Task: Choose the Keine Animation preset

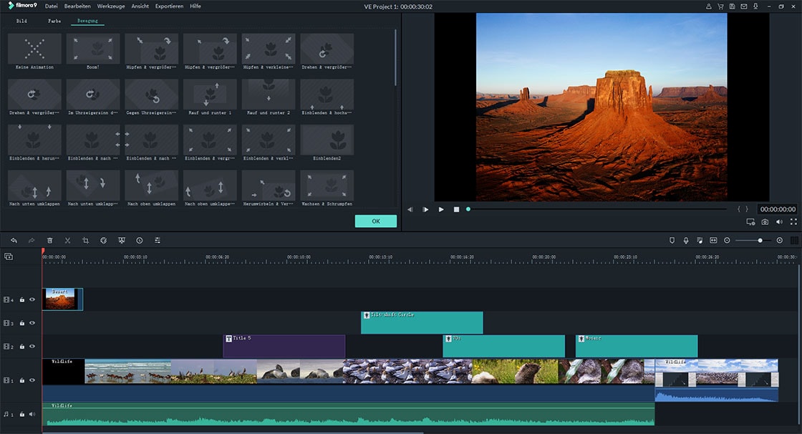Action: click(34, 52)
